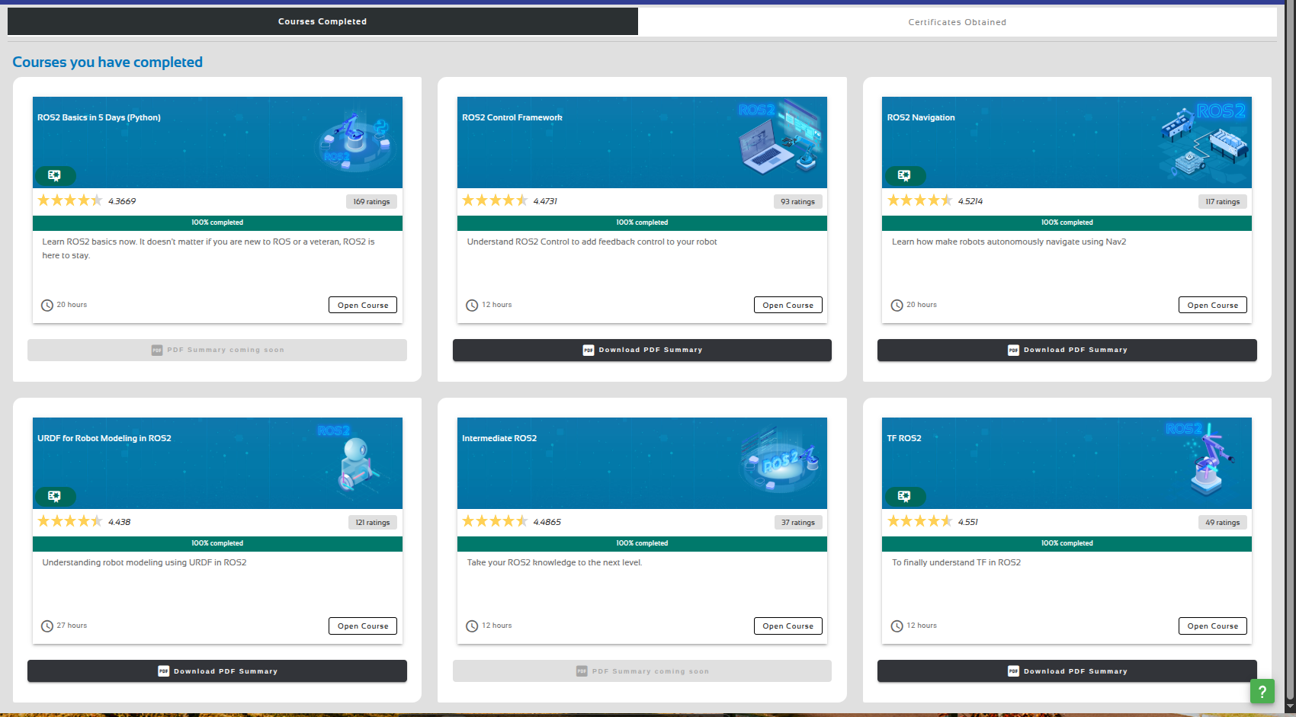This screenshot has height=717, width=1296.
Task: Download PDF Summary for TF ROS2
Action: click(1067, 671)
